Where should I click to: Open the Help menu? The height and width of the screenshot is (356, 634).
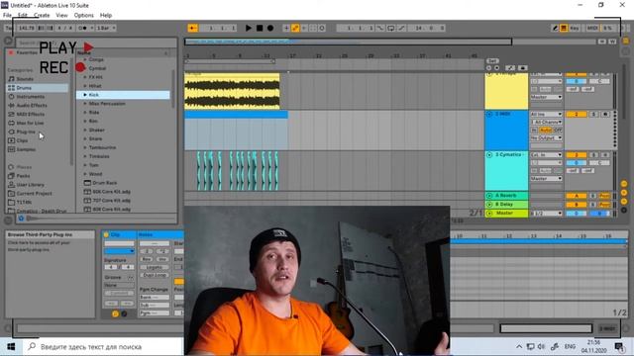[106, 16]
